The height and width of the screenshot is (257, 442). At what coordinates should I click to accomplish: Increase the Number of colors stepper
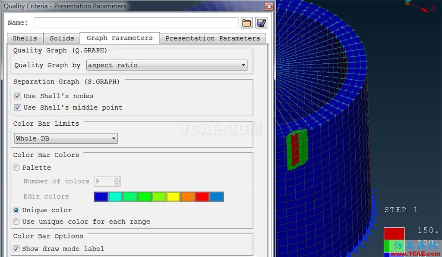[x=117, y=179]
